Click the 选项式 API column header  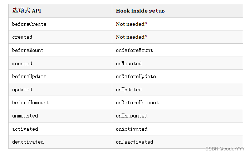click(x=26, y=11)
